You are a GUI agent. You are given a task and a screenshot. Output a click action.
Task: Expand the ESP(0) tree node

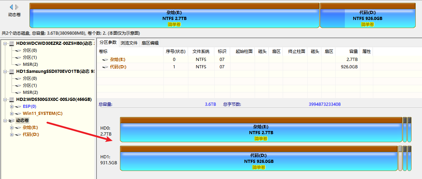(12, 106)
